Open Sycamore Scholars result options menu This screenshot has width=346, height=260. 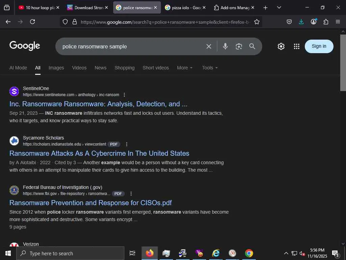(x=127, y=144)
